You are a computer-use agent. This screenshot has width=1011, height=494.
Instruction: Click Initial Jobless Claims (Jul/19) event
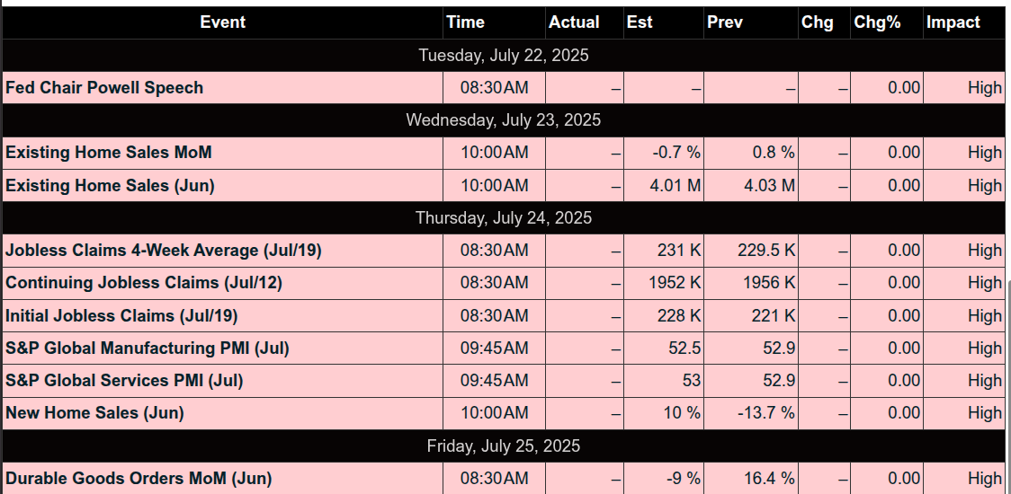point(121,315)
